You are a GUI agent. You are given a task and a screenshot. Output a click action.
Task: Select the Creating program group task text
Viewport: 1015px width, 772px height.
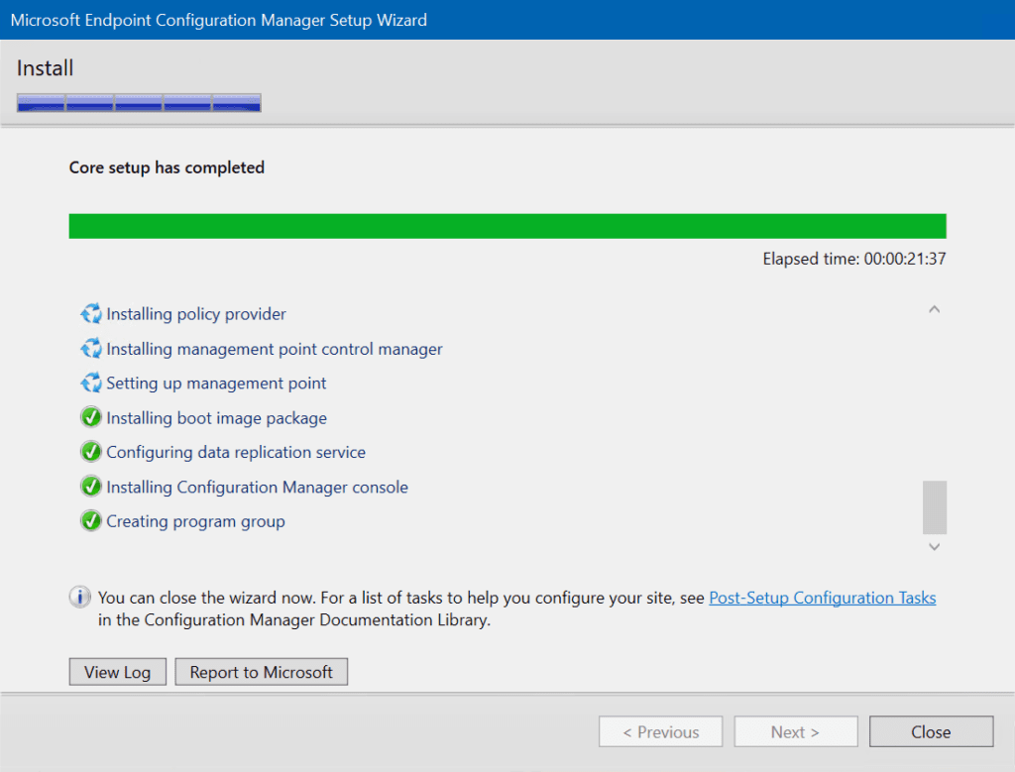pos(195,521)
